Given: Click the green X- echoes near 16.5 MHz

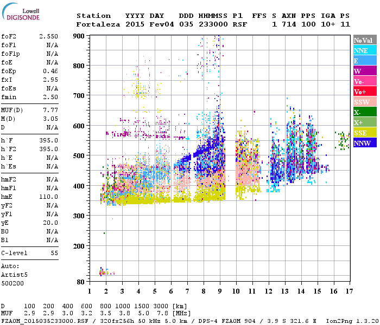Looking at the screenshot, I should (342, 140).
